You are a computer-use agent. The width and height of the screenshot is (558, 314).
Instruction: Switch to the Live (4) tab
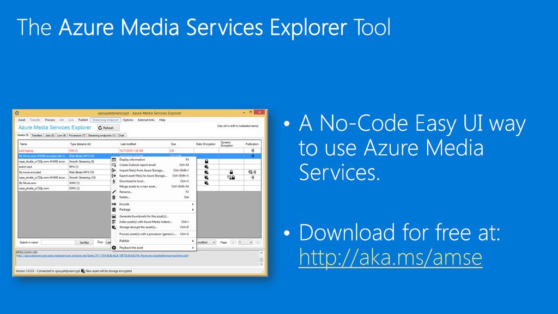click(x=62, y=136)
